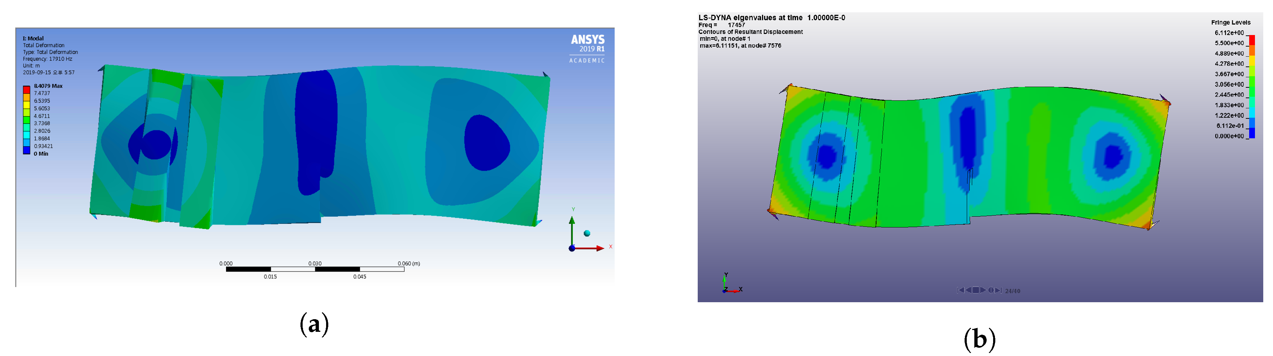Image resolution: width=1273 pixels, height=356 pixels.
Task: Click the '0.93421' legend value
Action: (x=43, y=146)
